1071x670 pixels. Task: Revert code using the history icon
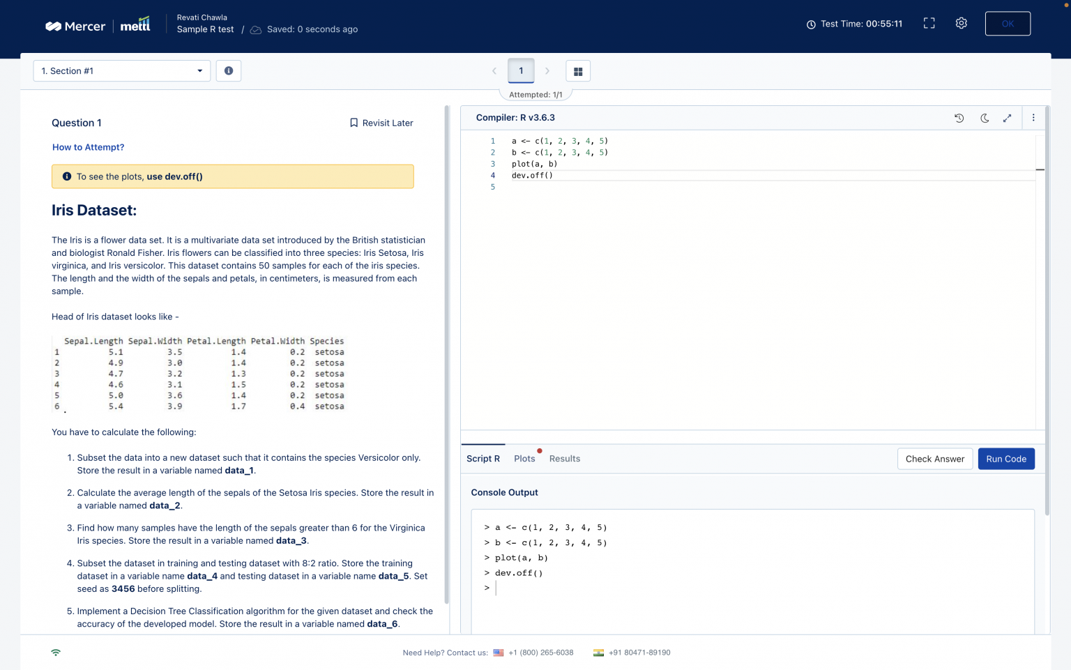[x=959, y=118]
